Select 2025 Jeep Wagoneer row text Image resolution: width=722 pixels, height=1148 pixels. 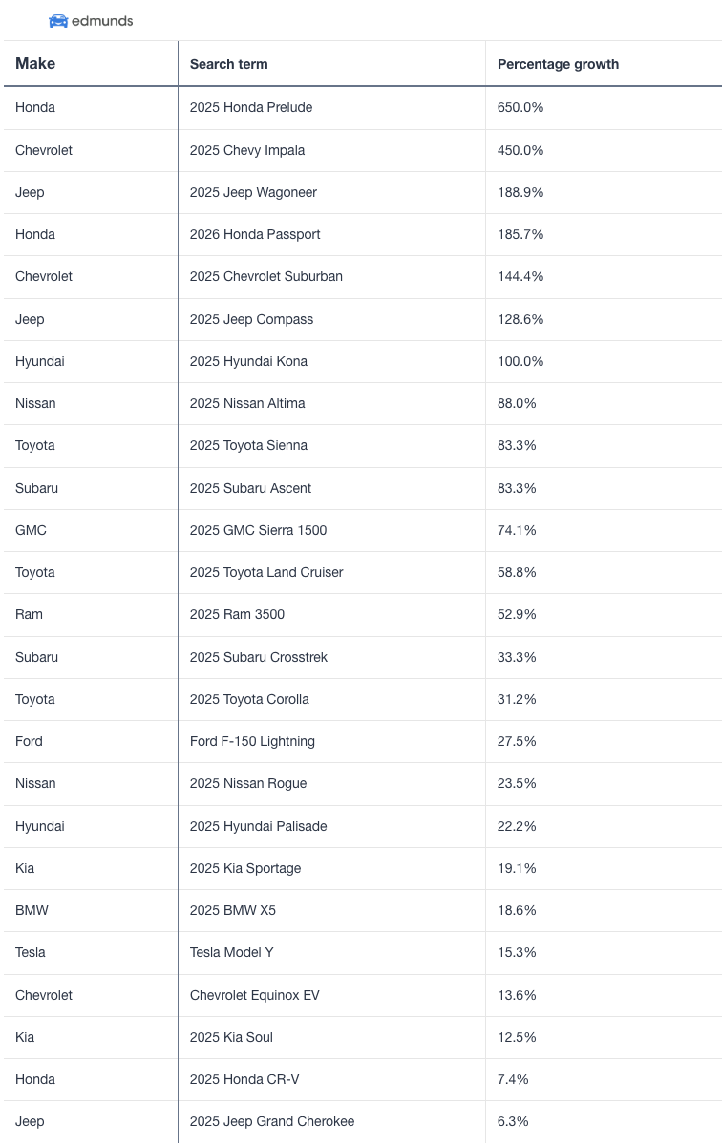[253, 192]
